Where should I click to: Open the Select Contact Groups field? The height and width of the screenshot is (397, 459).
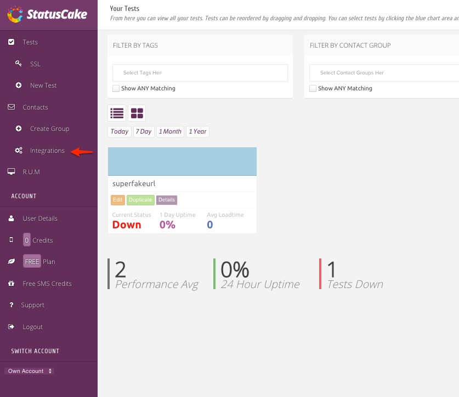[x=384, y=73]
